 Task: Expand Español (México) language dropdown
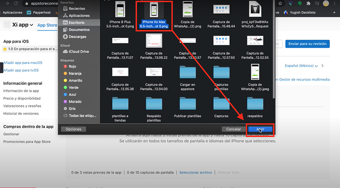pyautogui.click(x=301, y=66)
